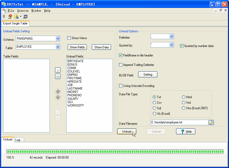Select SALARY in Unload Fields
This screenshot has width=229, height=168.
[x=73, y=99]
